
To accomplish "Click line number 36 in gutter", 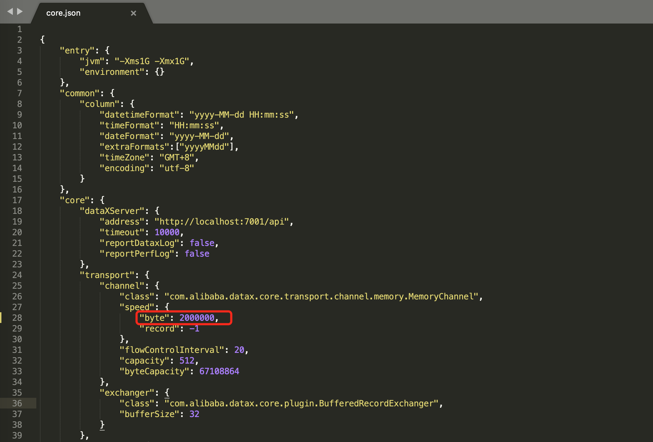I will [x=17, y=403].
